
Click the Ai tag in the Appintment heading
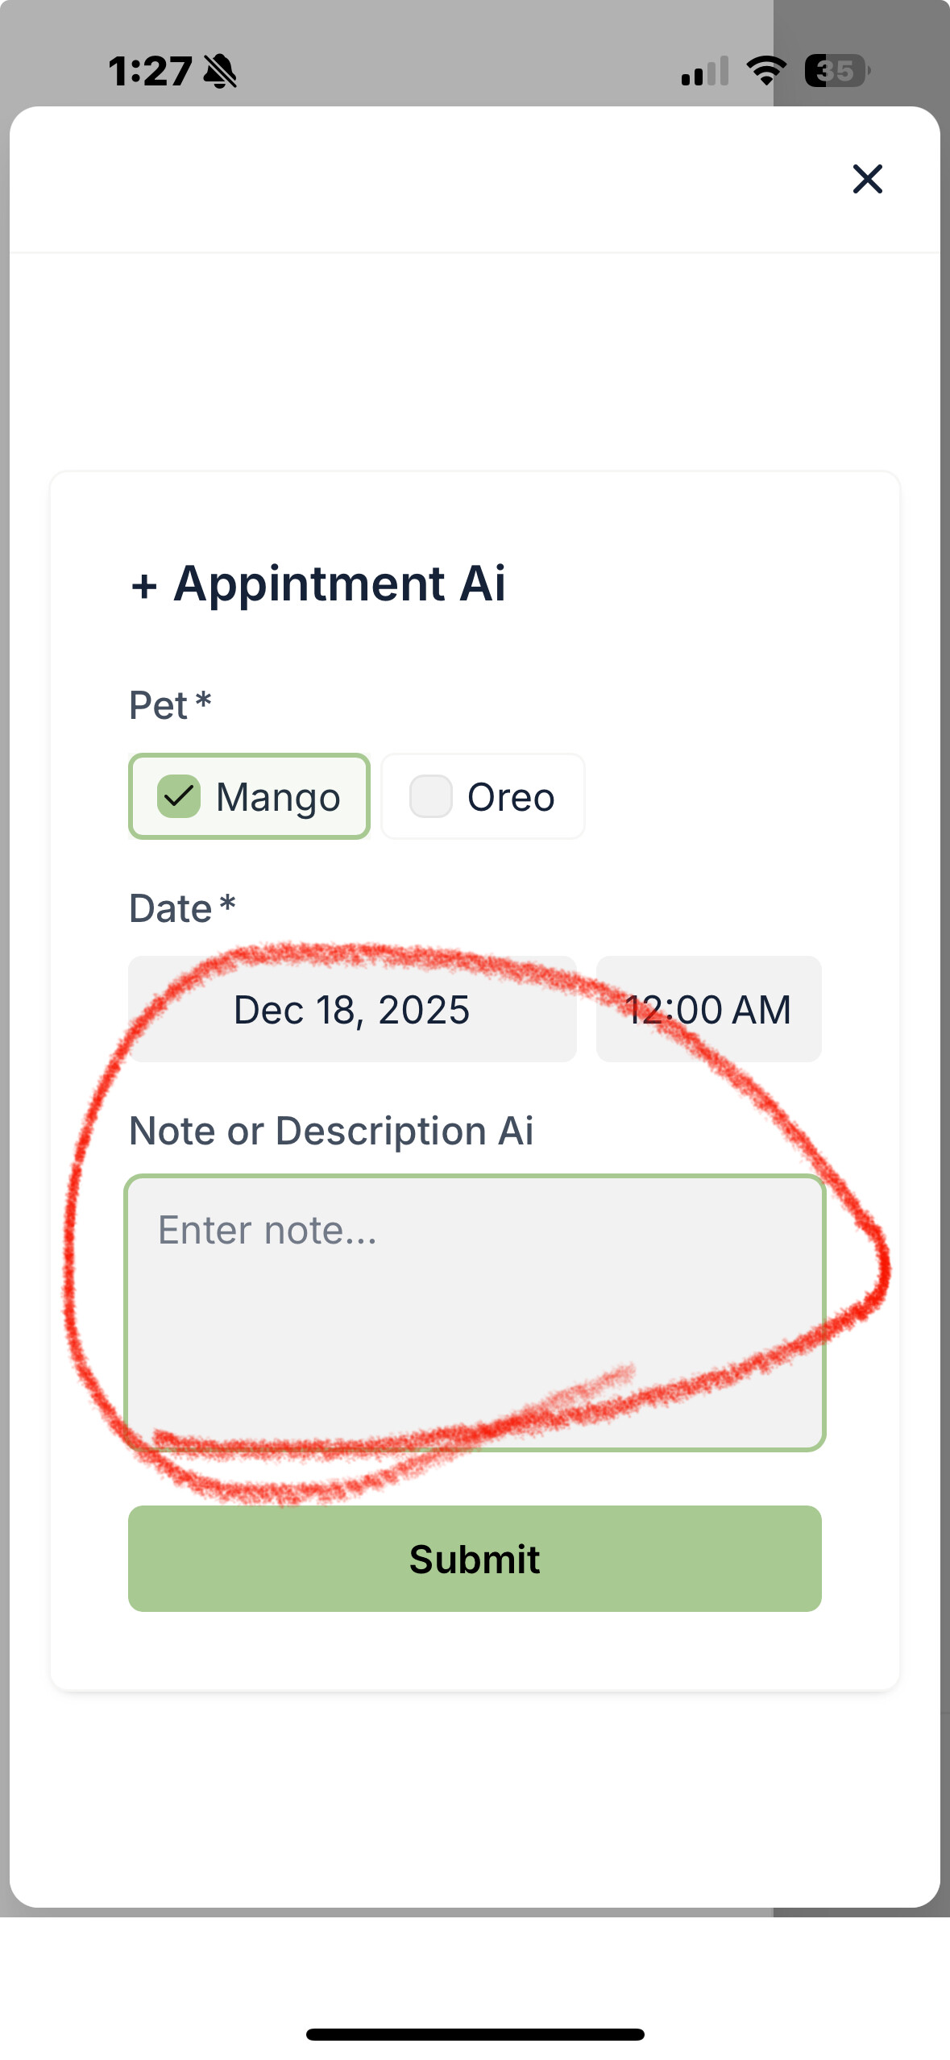coord(483,584)
